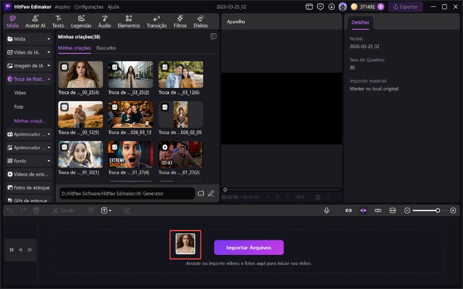Viewport: 463px width, 289px height.
Task: Open the Transição transitions panel
Action: [156, 22]
